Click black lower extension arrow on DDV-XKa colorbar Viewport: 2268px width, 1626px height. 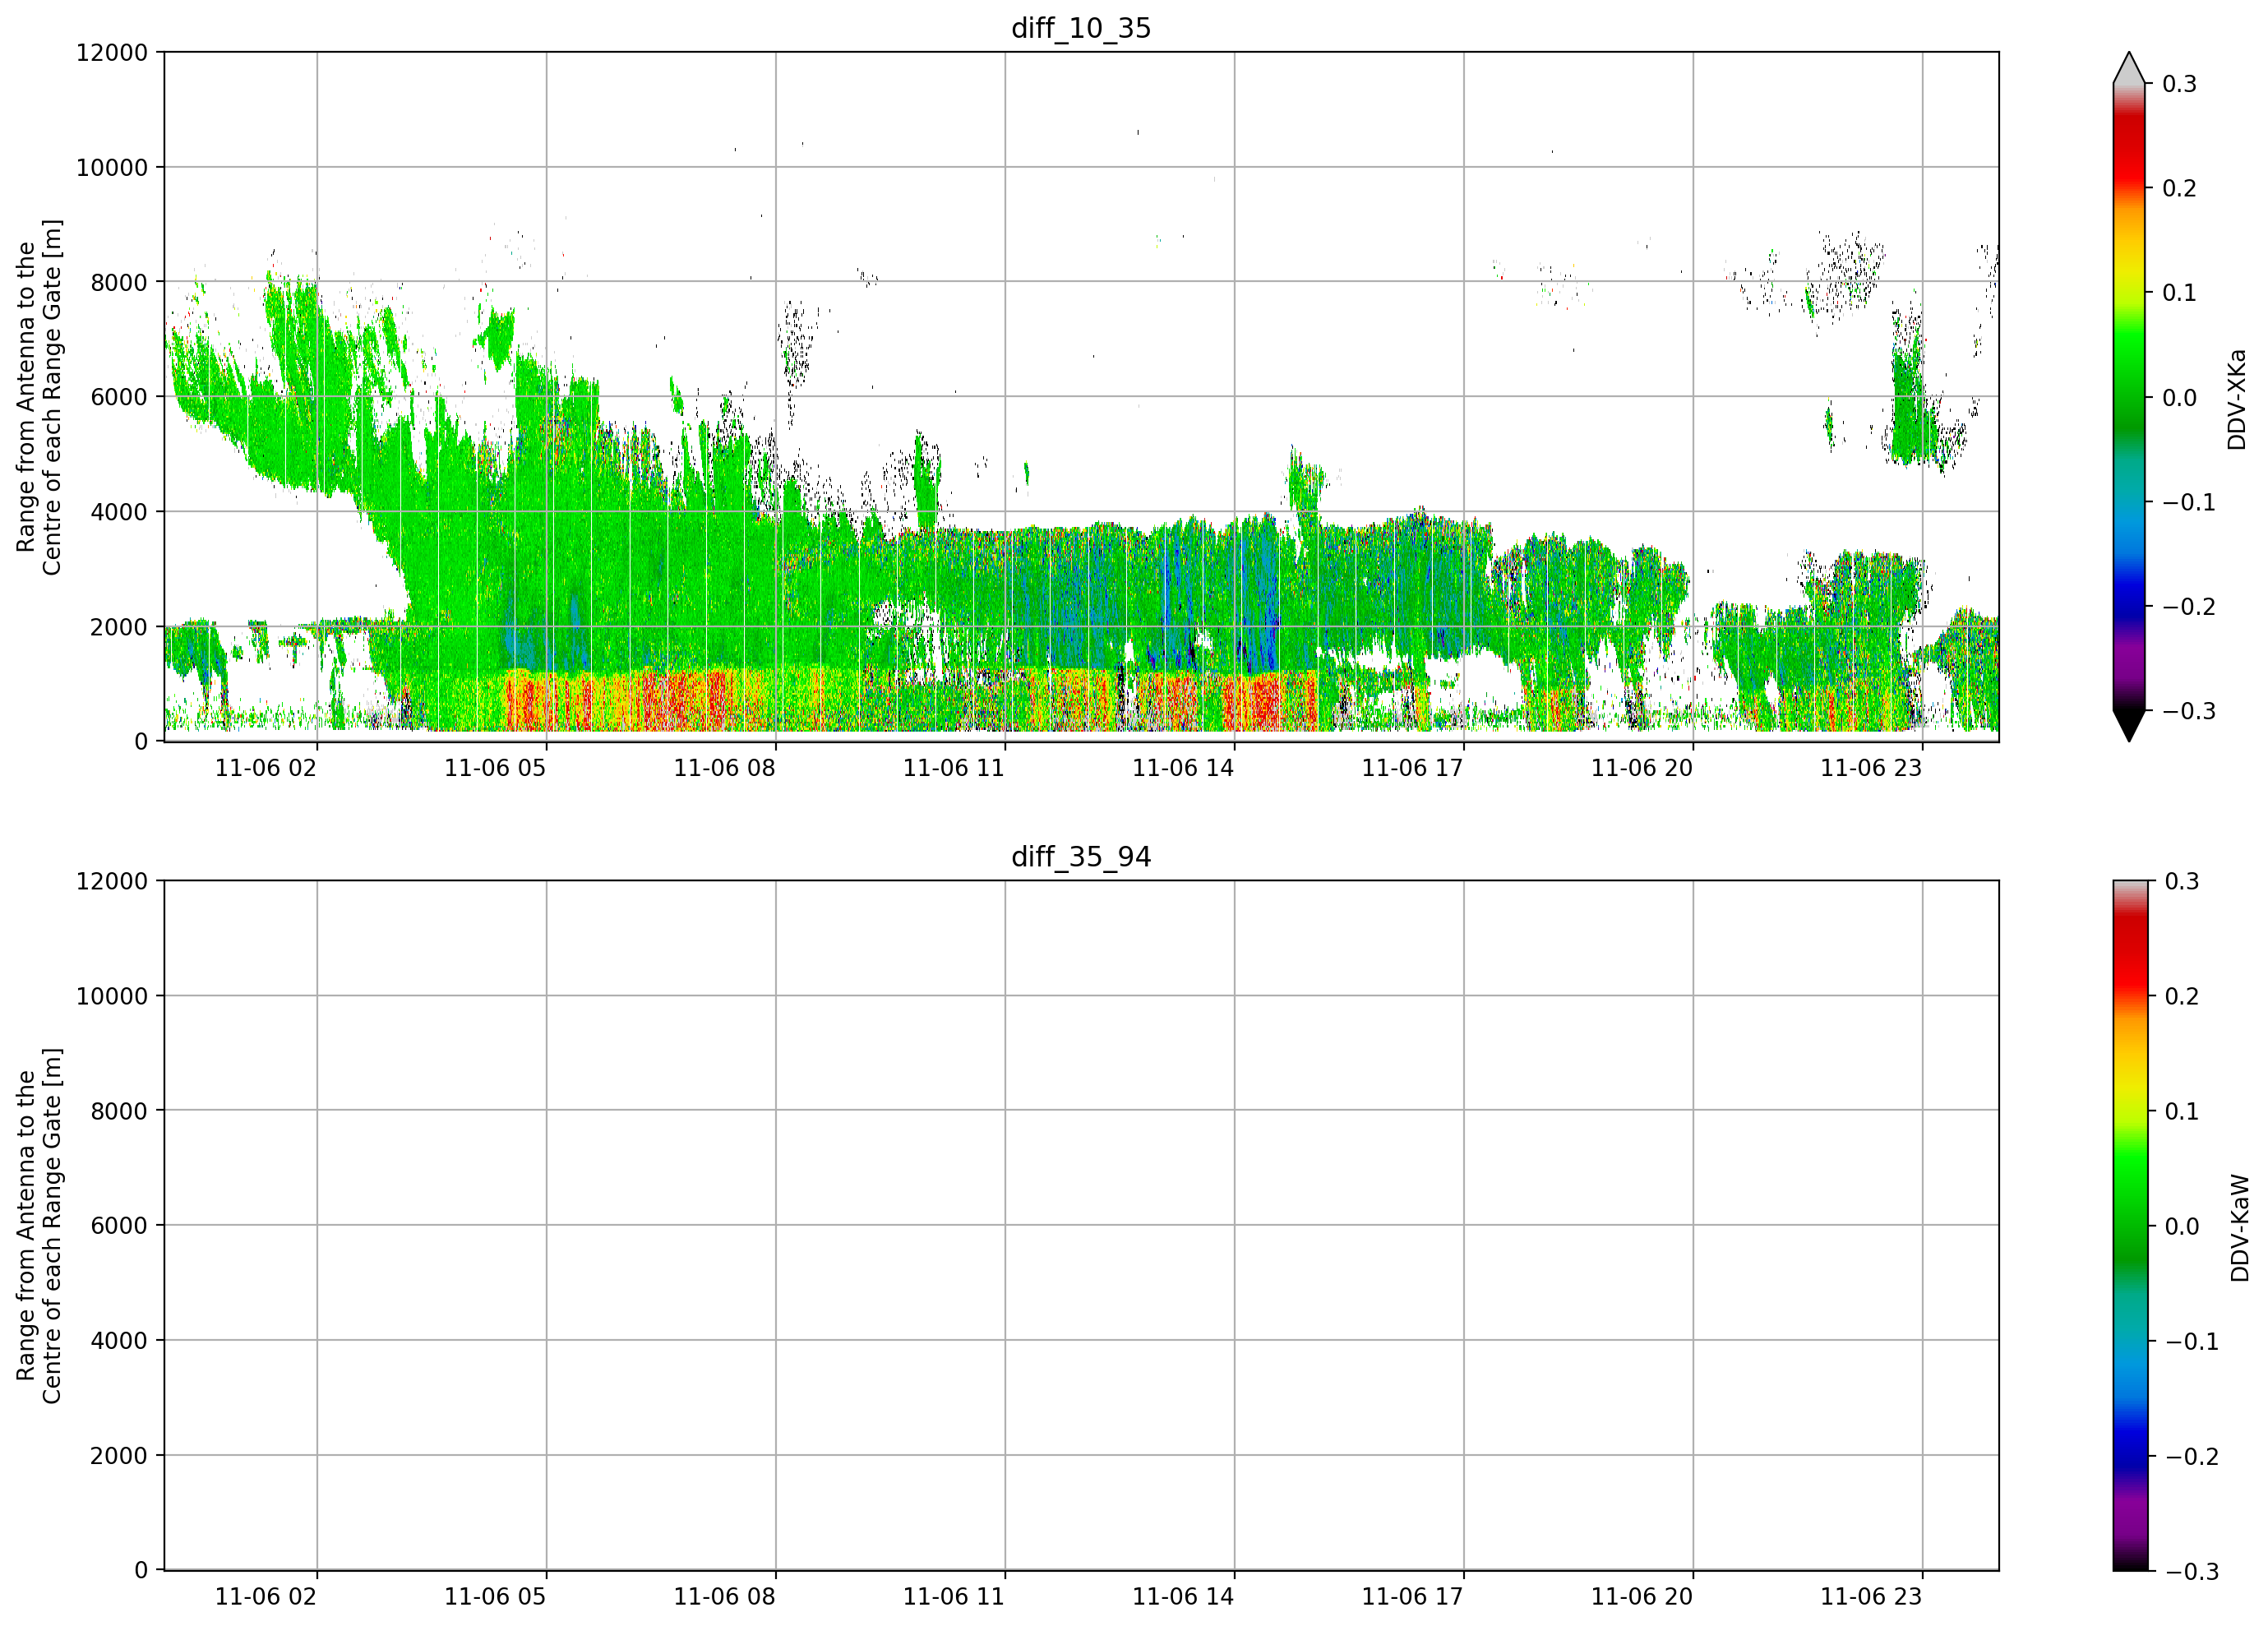(2129, 726)
